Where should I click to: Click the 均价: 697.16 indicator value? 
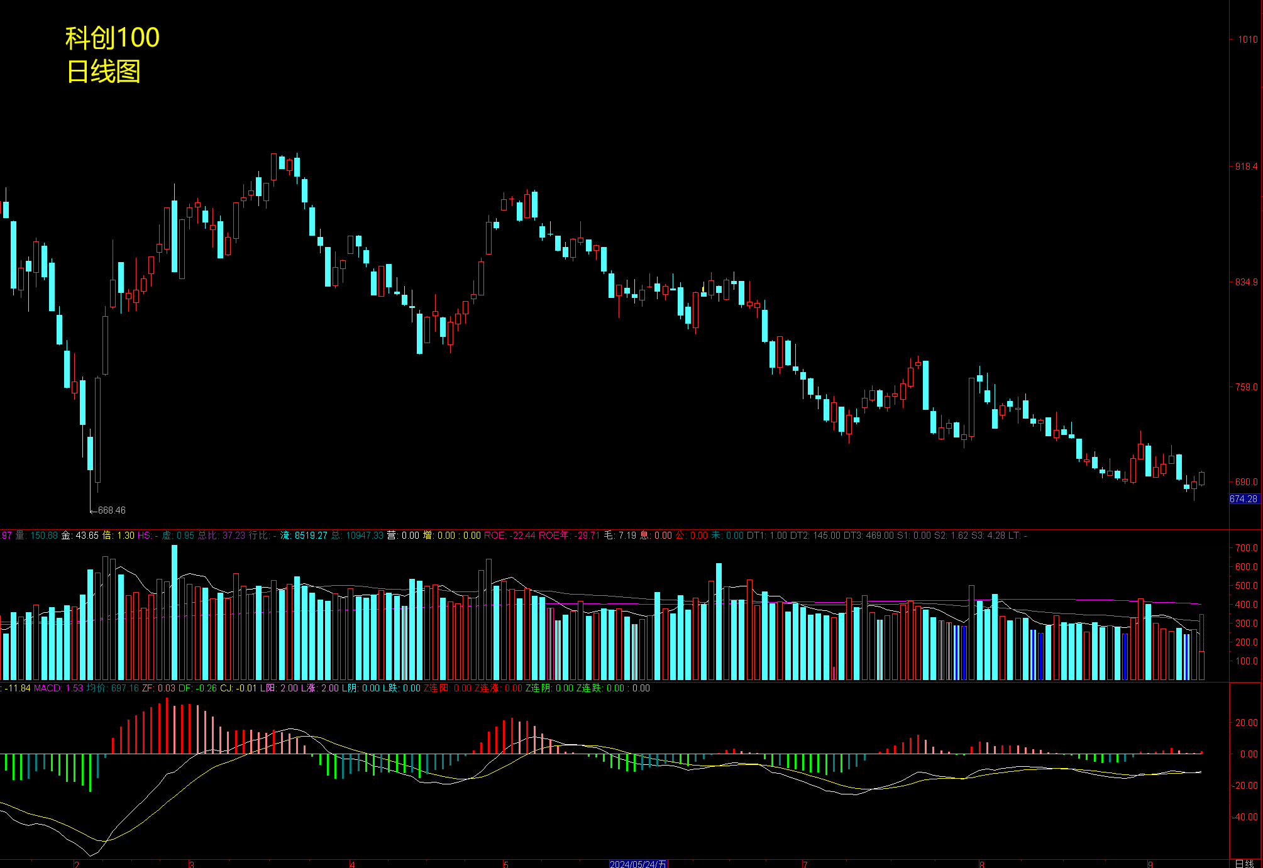[113, 688]
